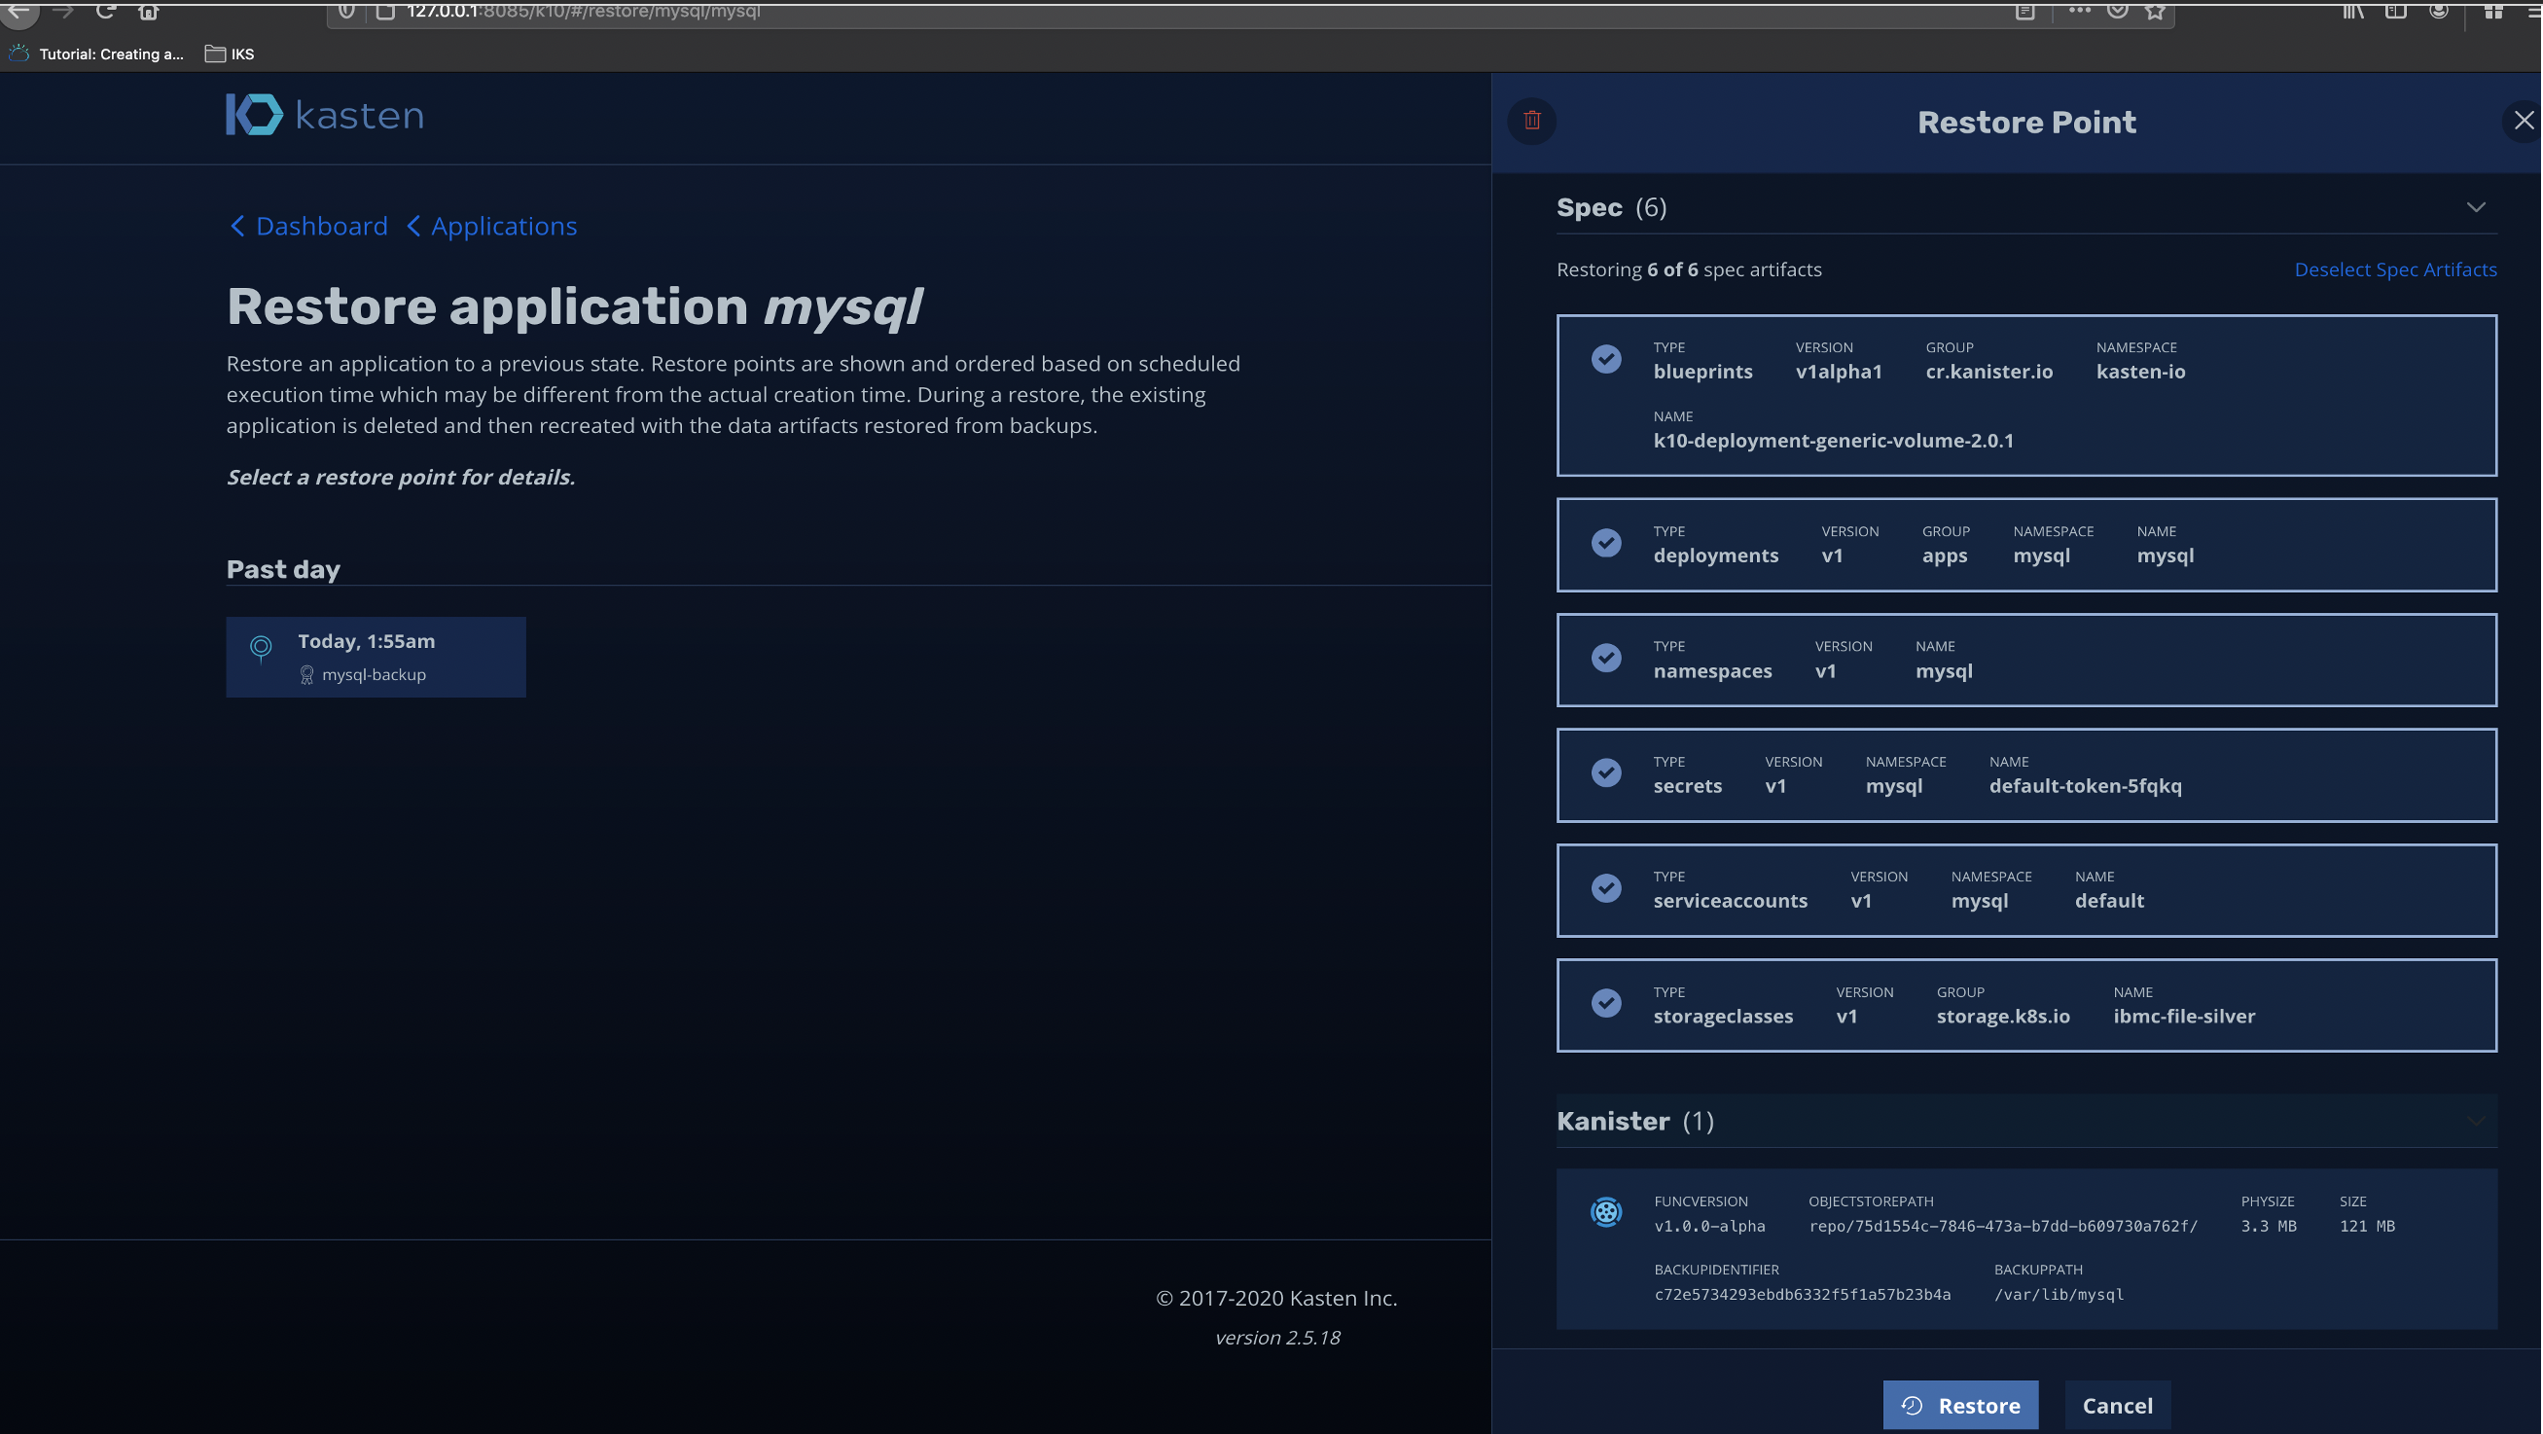Click the red trash delete restore point icon
Viewport: 2543px width, 1434px height.
coord(1531,121)
